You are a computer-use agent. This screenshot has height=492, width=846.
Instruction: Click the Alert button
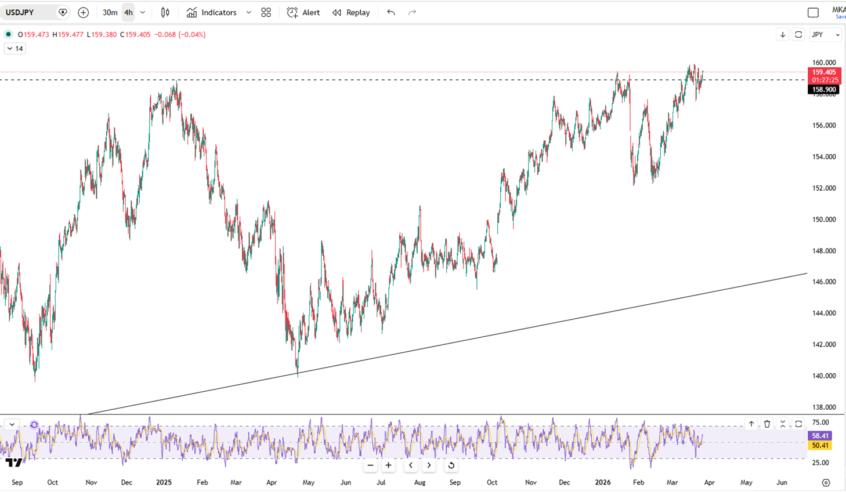[x=303, y=12]
